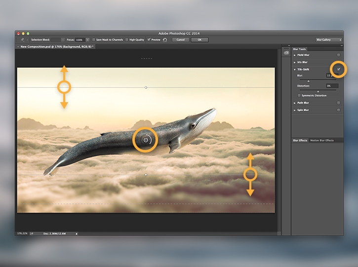Click the OK button
The image size is (358, 267).
199,39
